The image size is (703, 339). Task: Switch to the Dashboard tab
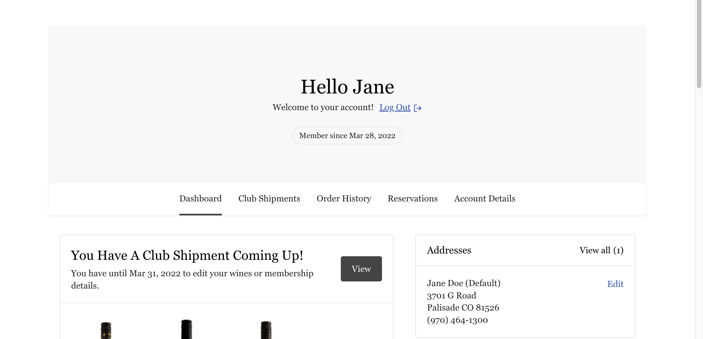pos(200,198)
